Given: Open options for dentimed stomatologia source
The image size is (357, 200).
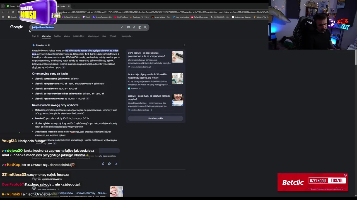Looking at the screenshot, I should 151,110.
